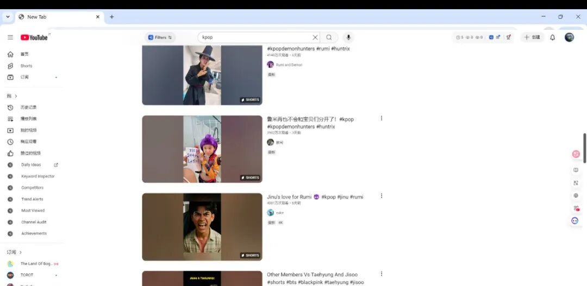Open the hamburger guide menu
This screenshot has height=286, width=587.
pos(10,37)
